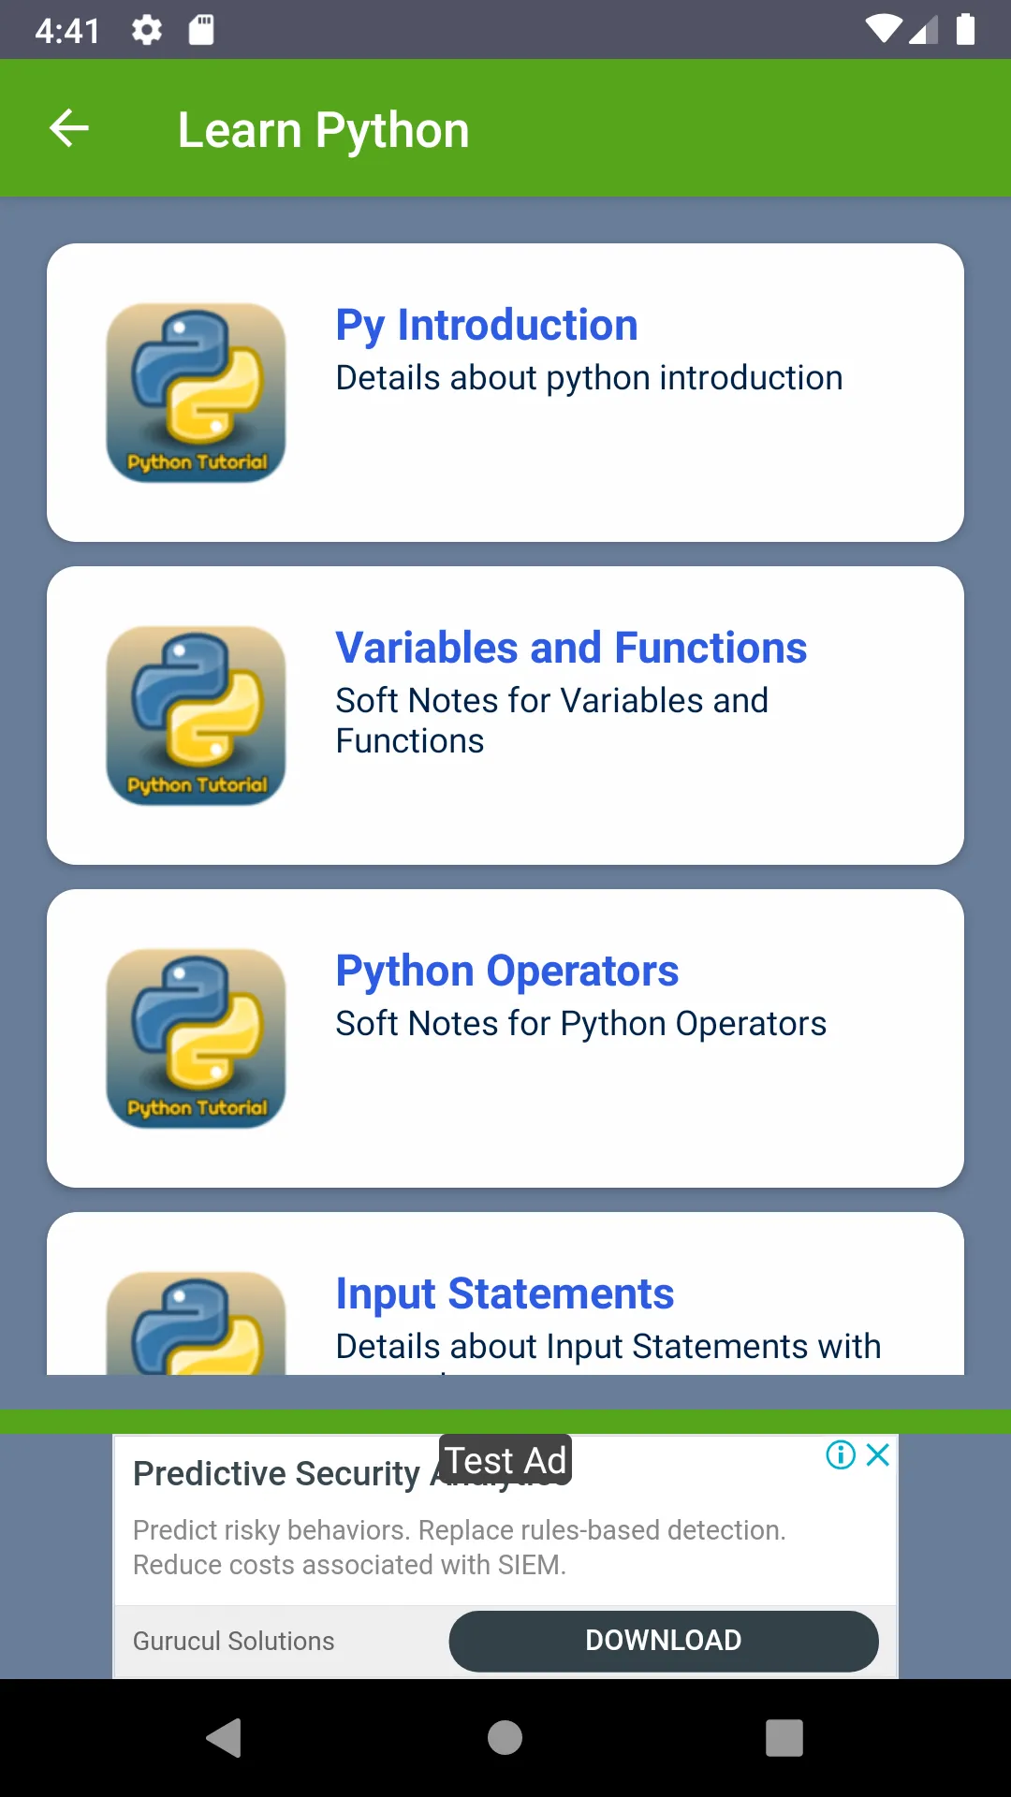Go back using the header arrow
The image size is (1011, 1797).
pos(69,128)
